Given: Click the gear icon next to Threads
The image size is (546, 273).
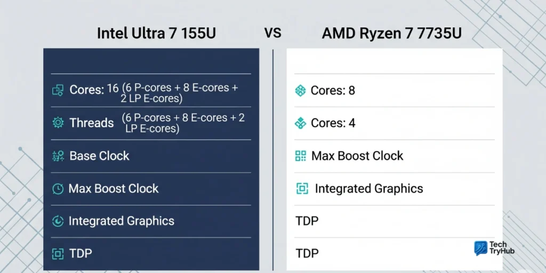Looking at the screenshot, I should [x=58, y=123].
